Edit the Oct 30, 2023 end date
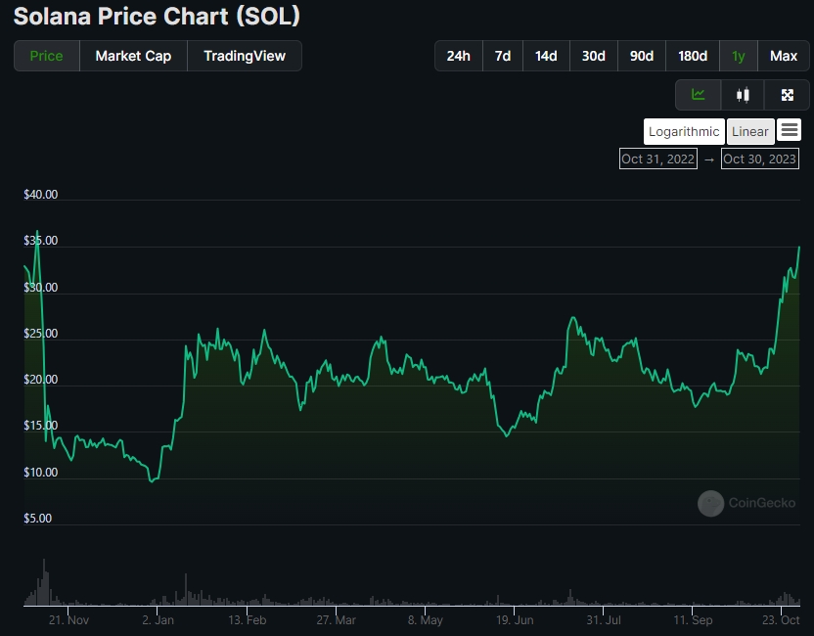 tap(759, 159)
